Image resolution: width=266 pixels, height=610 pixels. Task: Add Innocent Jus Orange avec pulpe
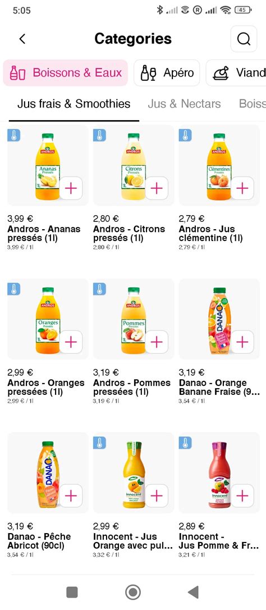tap(157, 495)
